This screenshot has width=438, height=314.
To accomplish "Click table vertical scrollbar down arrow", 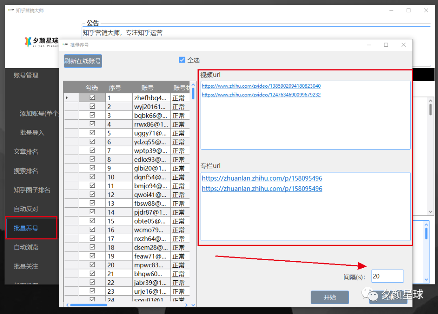I will tap(193, 305).
